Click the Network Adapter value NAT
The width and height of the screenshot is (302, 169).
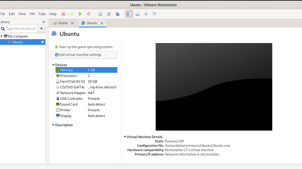(91, 93)
